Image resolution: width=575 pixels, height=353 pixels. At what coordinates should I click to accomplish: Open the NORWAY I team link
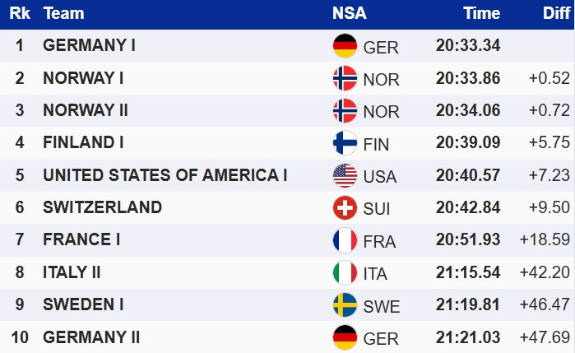(83, 78)
